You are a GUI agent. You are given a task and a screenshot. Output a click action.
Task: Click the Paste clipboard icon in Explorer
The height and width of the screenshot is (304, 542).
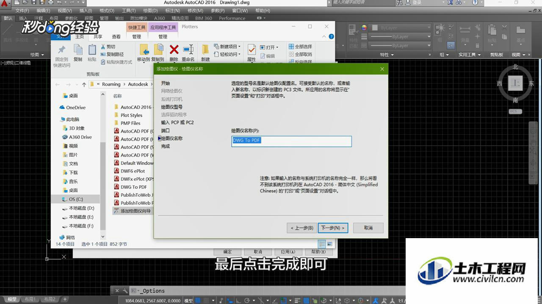pyautogui.click(x=92, y=50)
